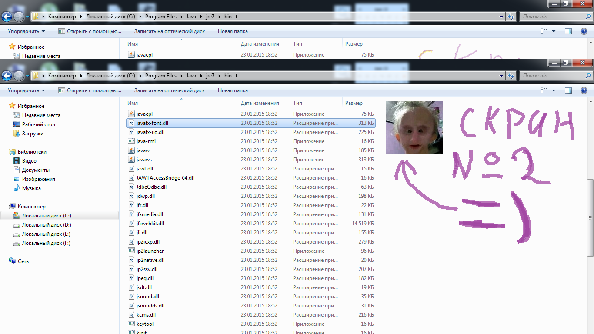
Task: Select javacpl in the upper window's file list
Action: pos(144,55)
